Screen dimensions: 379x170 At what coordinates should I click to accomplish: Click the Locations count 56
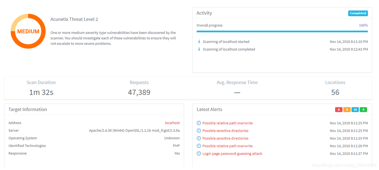pos(335,92)
